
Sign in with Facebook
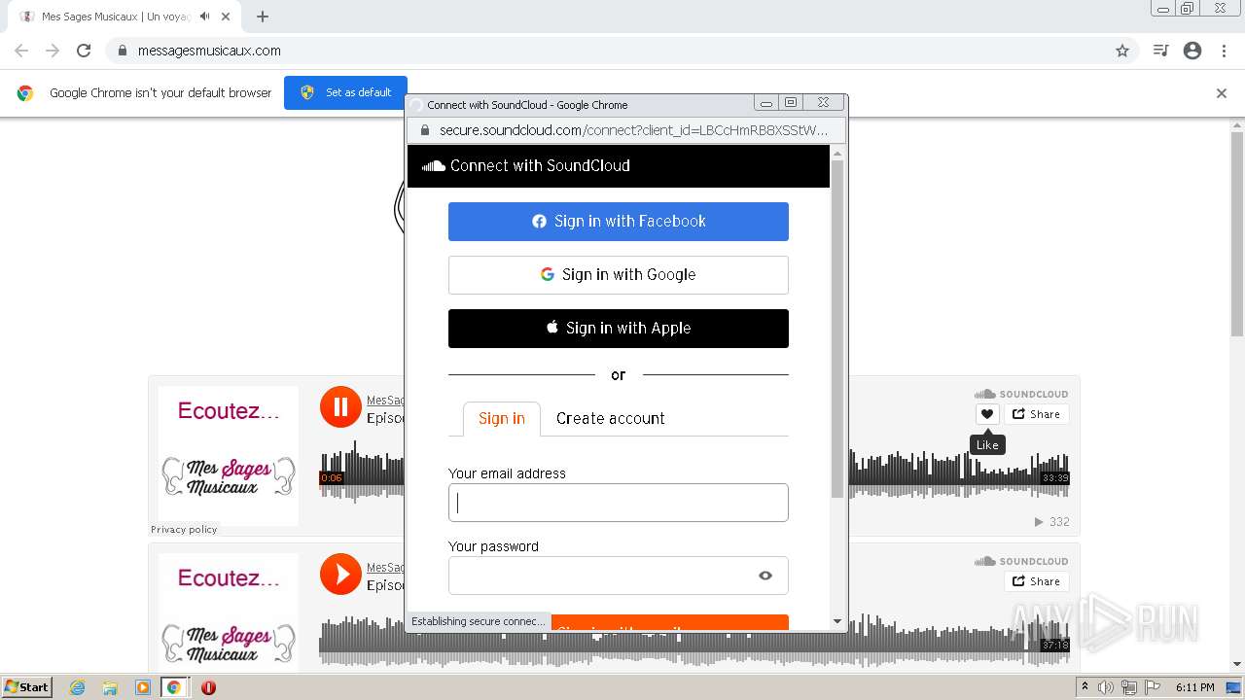(x=618, y=222)
